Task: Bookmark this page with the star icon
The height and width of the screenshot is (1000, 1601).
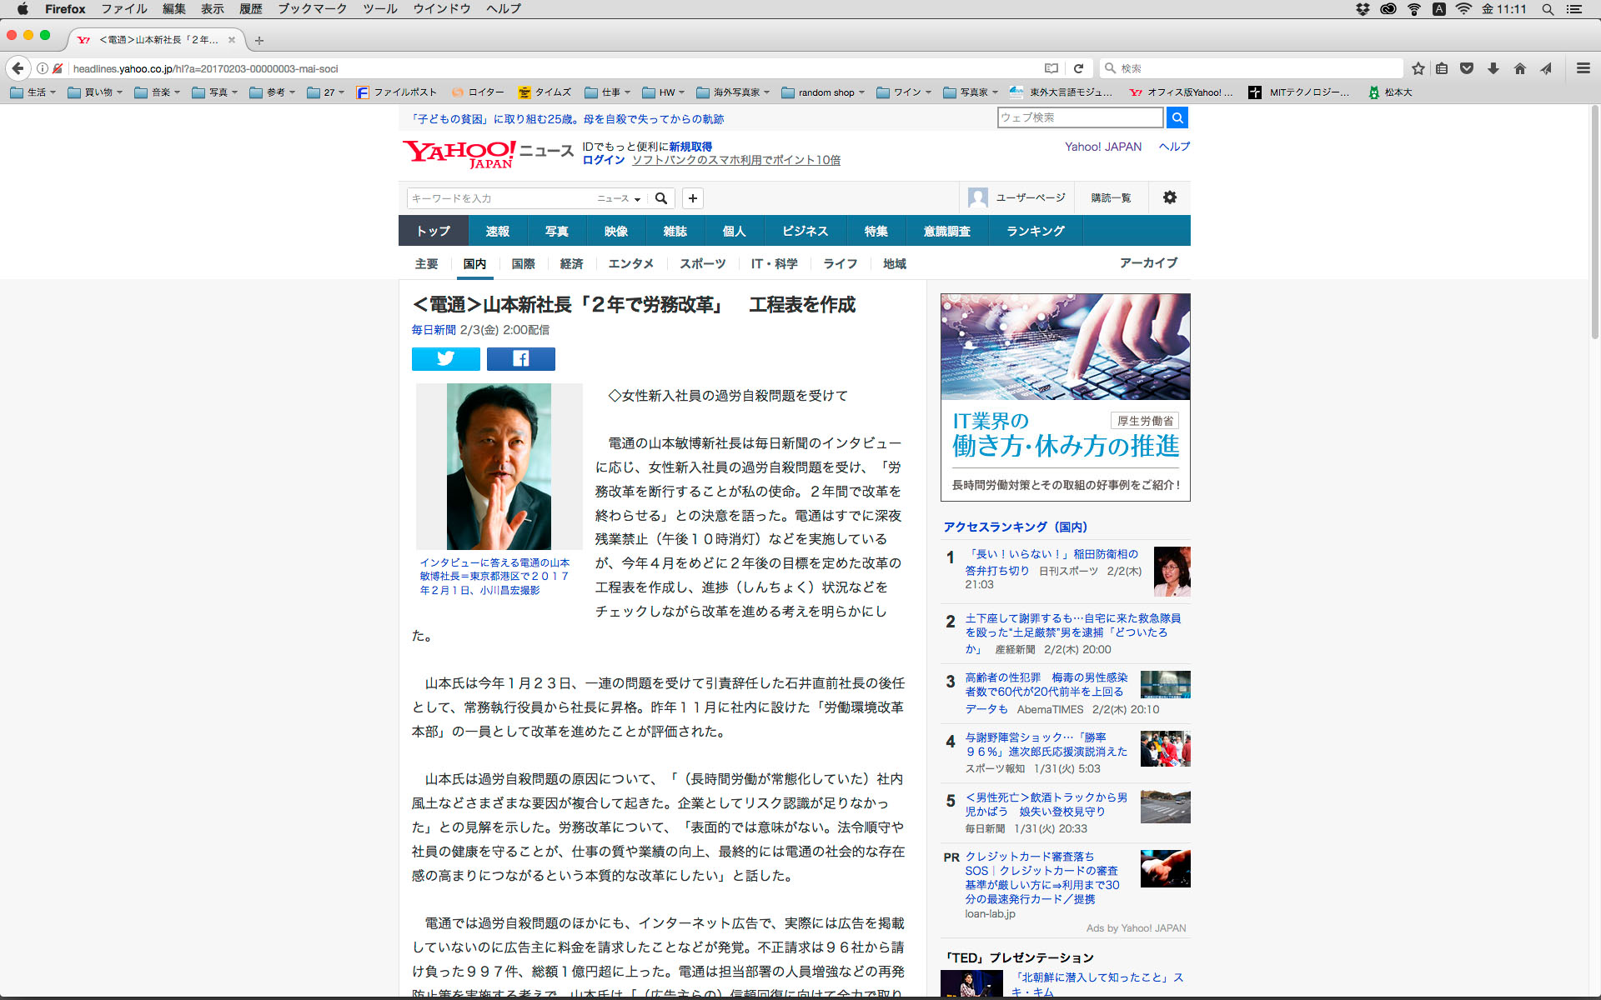Action: tap(1418, 68)
